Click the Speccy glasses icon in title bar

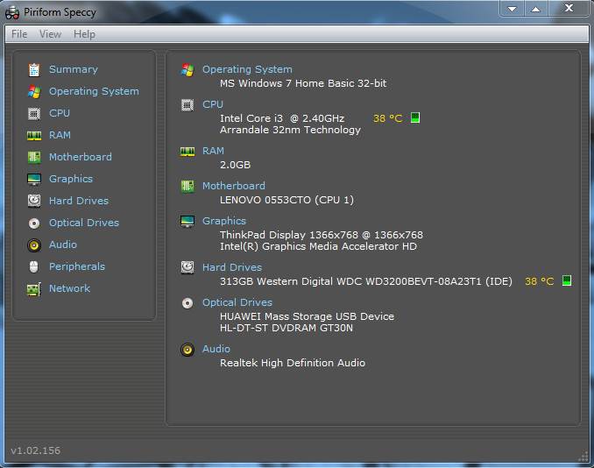12,13
